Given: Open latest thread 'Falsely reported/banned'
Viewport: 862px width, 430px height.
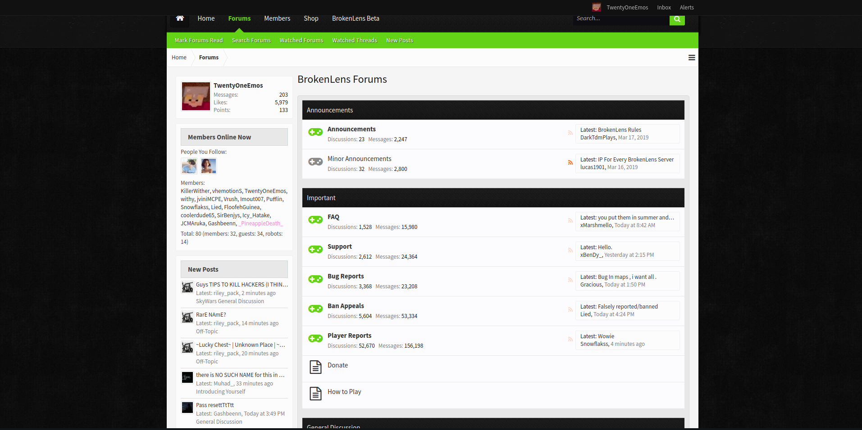Looking at the screenshot, I should click(x=628, y=307).
